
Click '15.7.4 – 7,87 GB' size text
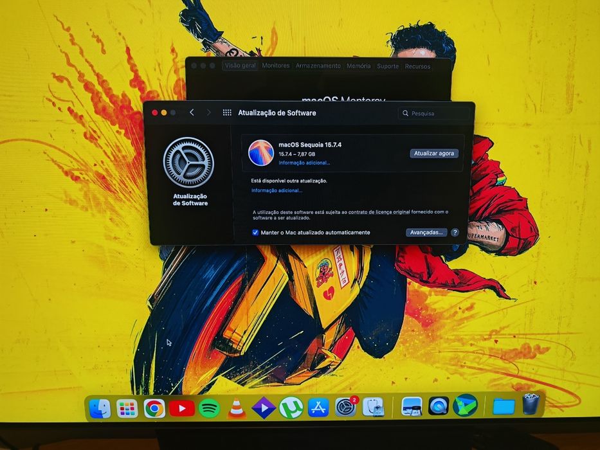point(297,154)
